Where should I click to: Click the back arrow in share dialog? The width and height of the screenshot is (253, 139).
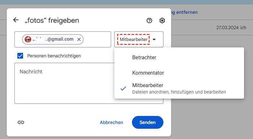click(16, 20)
